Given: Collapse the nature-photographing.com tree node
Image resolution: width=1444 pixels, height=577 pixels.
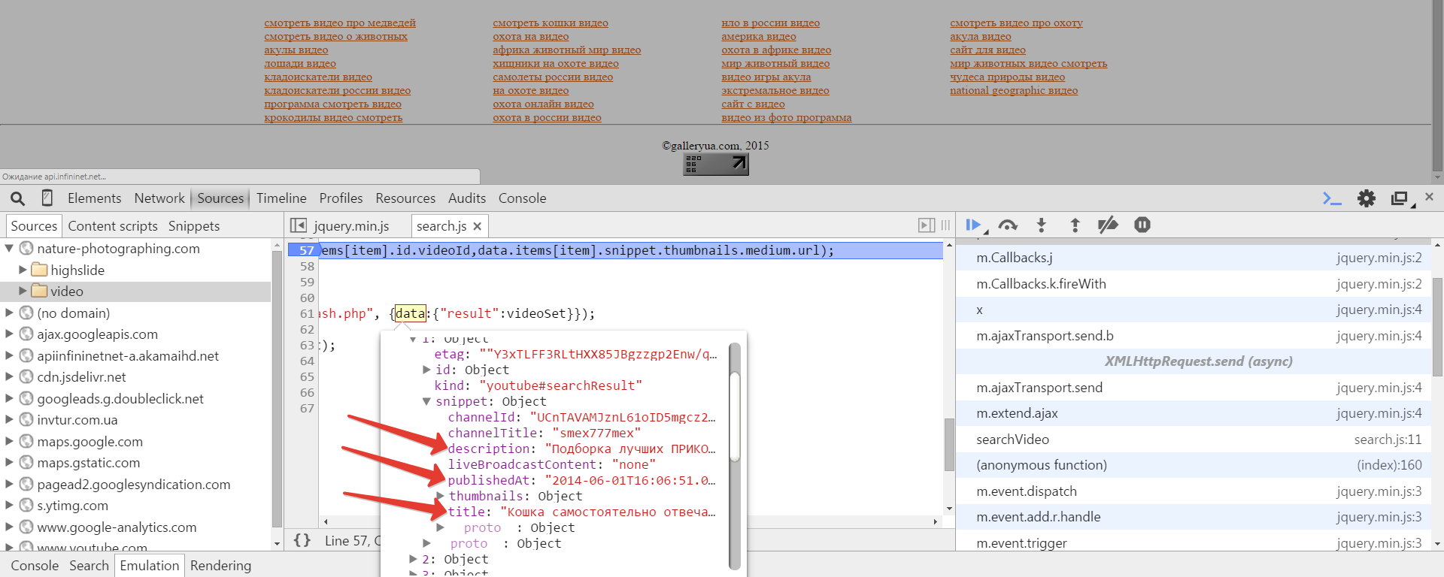Looking at the screenshot, I should 10,248.
